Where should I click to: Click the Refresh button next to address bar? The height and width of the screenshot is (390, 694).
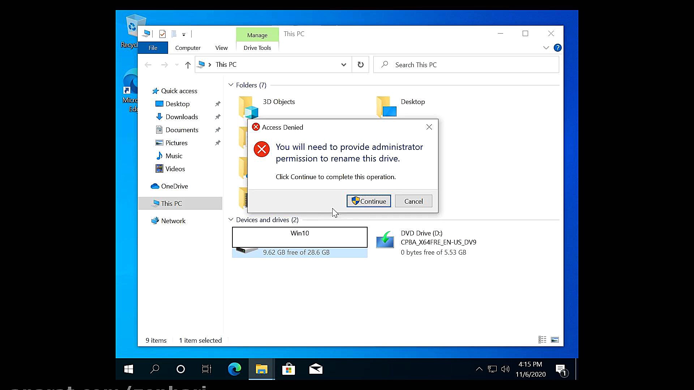360,65
